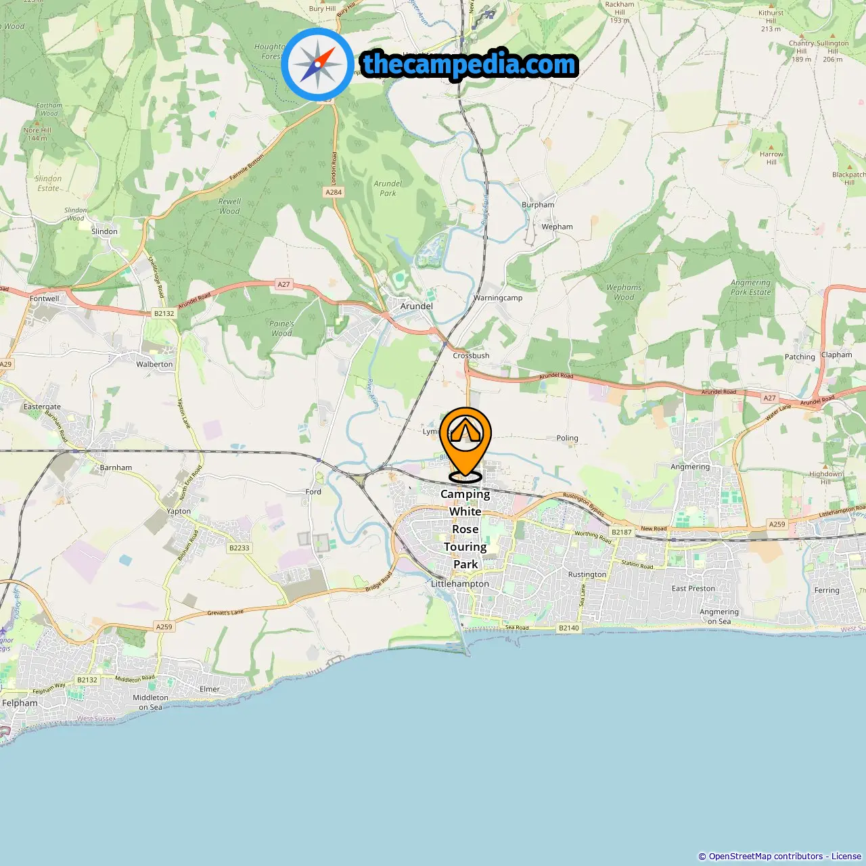Click the Angmering village label
The width and height of the screenshot is (866, 866).
tap(690, 467)
